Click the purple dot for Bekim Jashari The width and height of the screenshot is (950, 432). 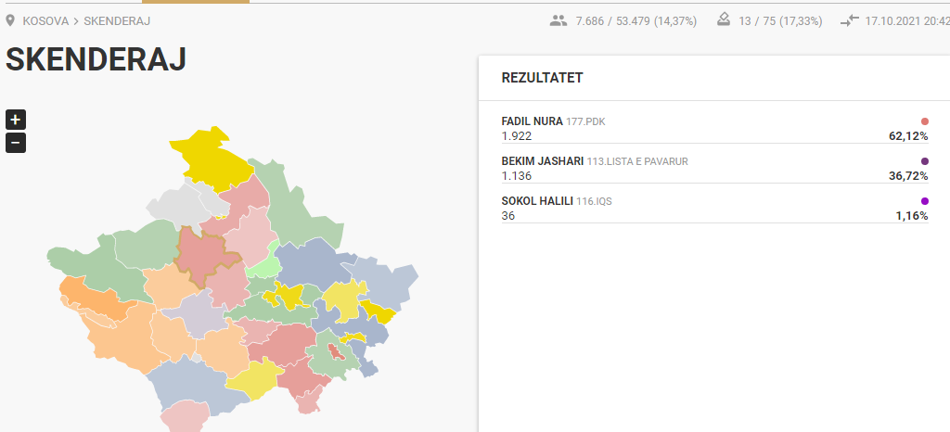point(924,161)
